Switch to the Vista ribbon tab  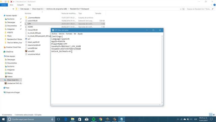[29, 5]
